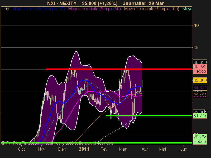
Task: Click the Journalier timeframe label
Action: [135, 3]
